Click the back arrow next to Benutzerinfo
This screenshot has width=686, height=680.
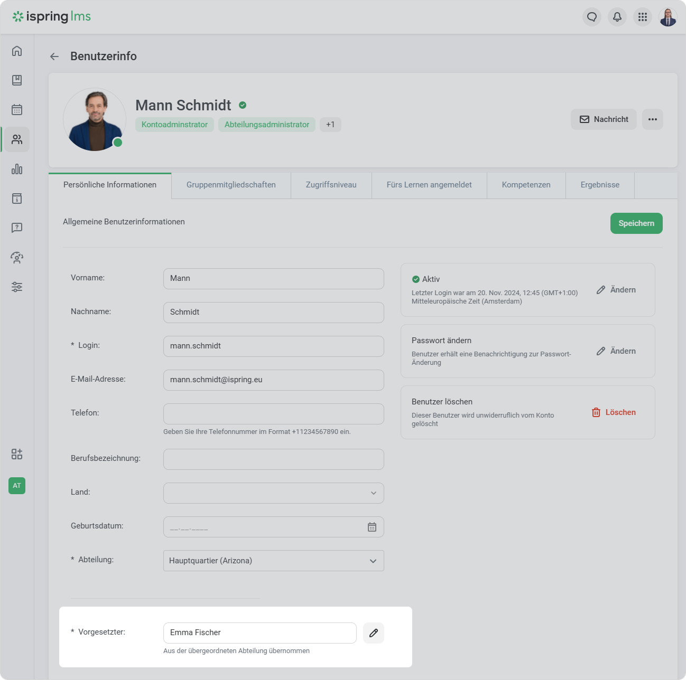pyautogui.click(x=54, y=56)
